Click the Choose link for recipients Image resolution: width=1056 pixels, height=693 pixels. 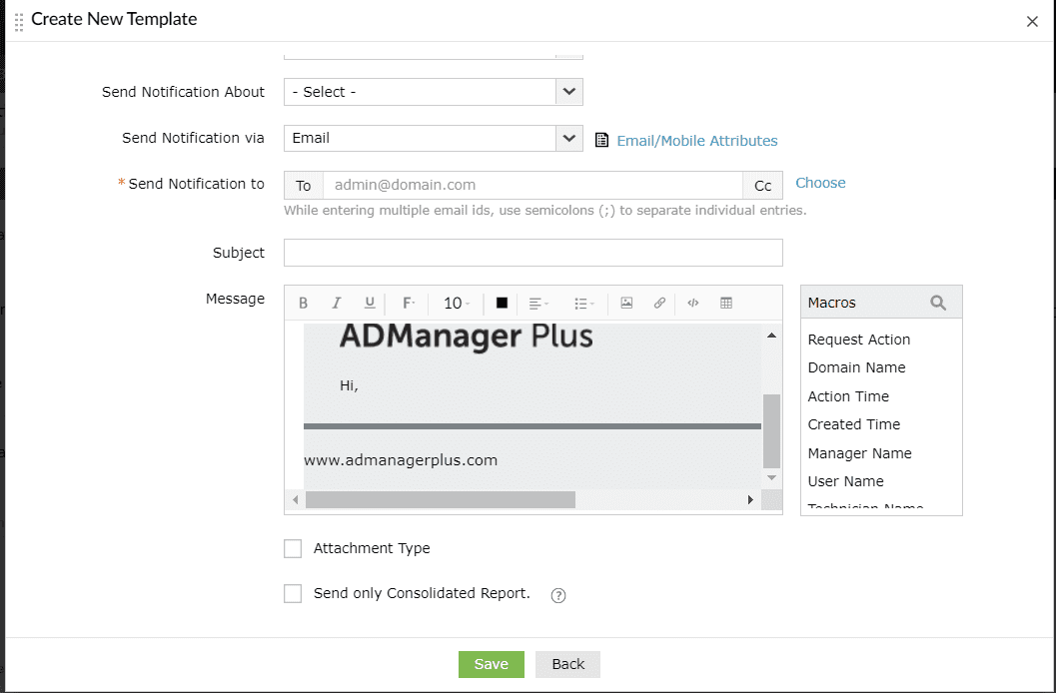(x=819, y=183)
